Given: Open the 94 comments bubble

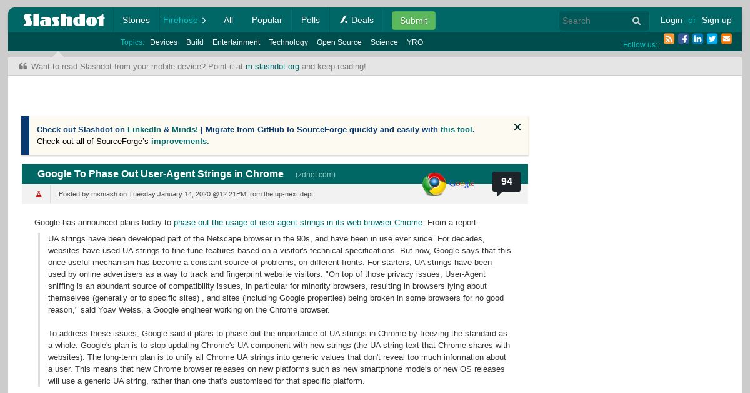Looking at the screenshot, I should tap(506, 182).
